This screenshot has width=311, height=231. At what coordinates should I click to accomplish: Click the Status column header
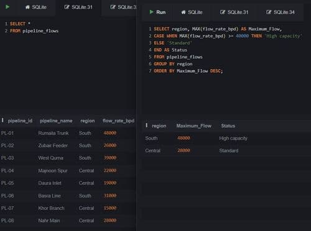228,126
